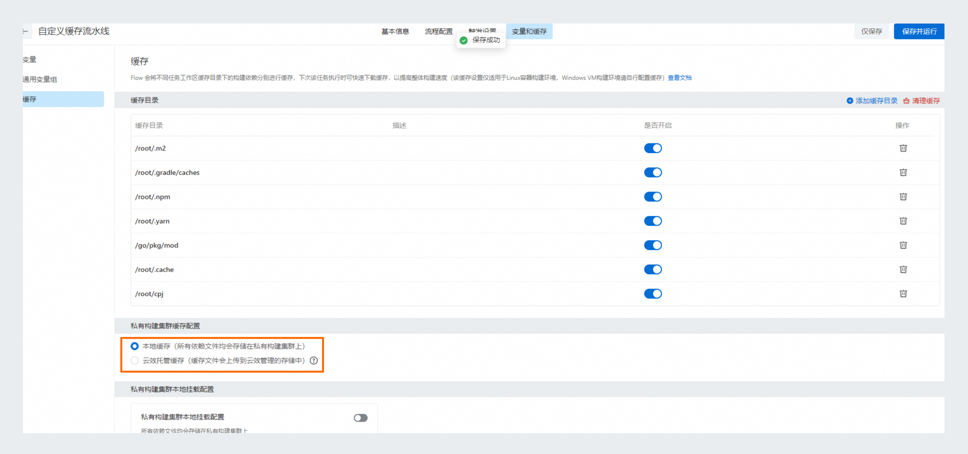Click the /root/.yarn directory text
The height and width of the screenshot is (454, 968).
point(152,221)
